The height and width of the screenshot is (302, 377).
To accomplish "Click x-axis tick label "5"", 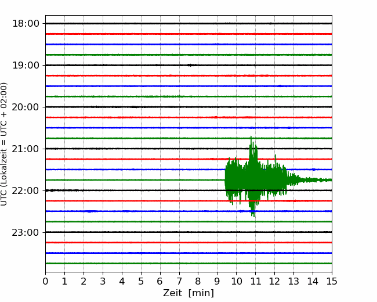I will (x=141, y=281).
